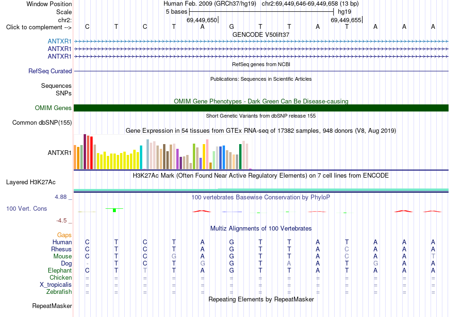This screenshot has width=449, height=317.
Task: Click the dark green OMIM gene bar
Action: [x=261, y=108]
